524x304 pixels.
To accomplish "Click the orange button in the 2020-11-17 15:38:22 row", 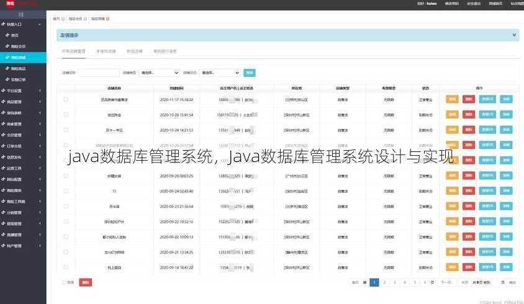I will point(452,99).
